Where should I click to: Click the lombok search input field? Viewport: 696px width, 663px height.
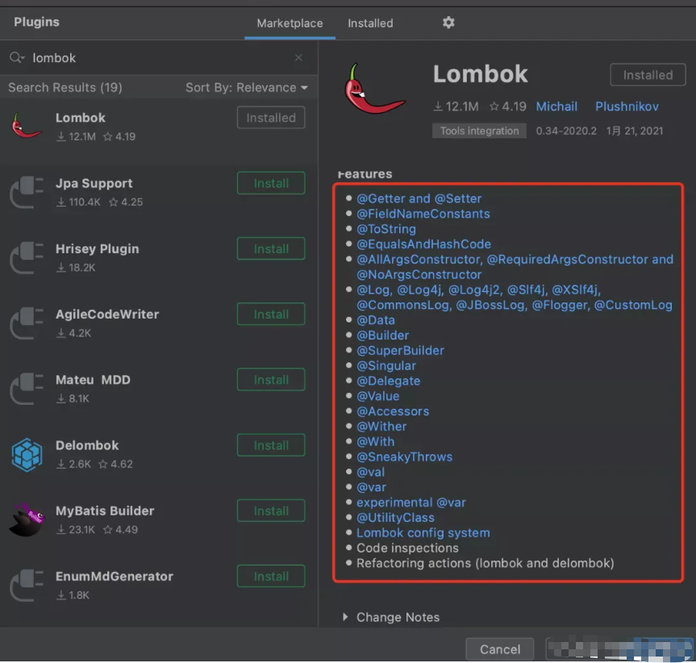point(160,58)
